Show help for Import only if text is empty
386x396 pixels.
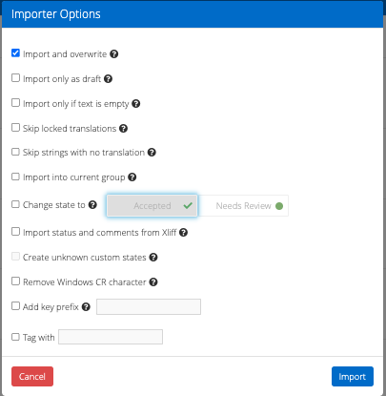coord(136,103)
